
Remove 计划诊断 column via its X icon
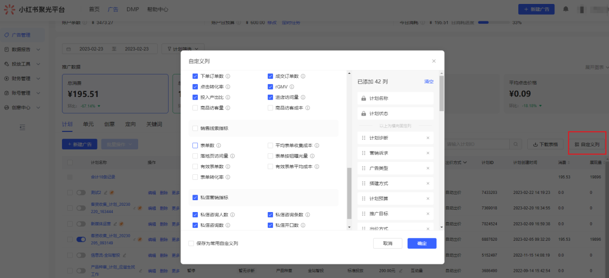click(x=428, y=138)
